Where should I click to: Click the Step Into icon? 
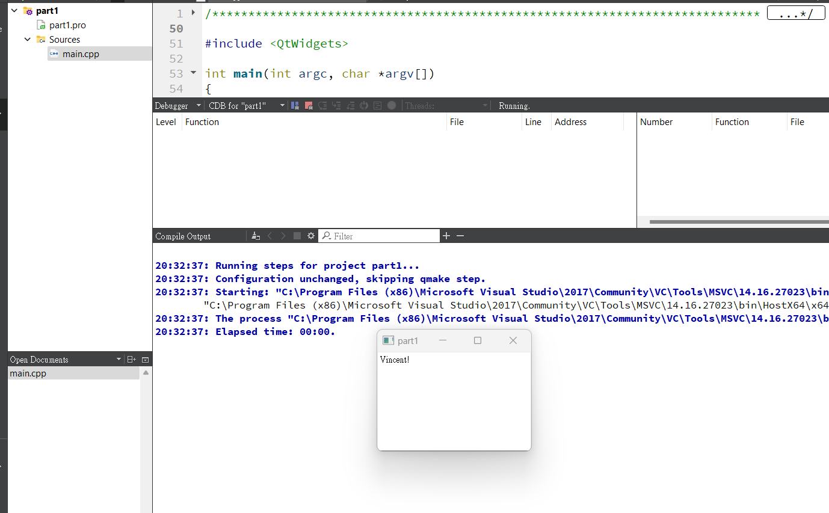337,105
